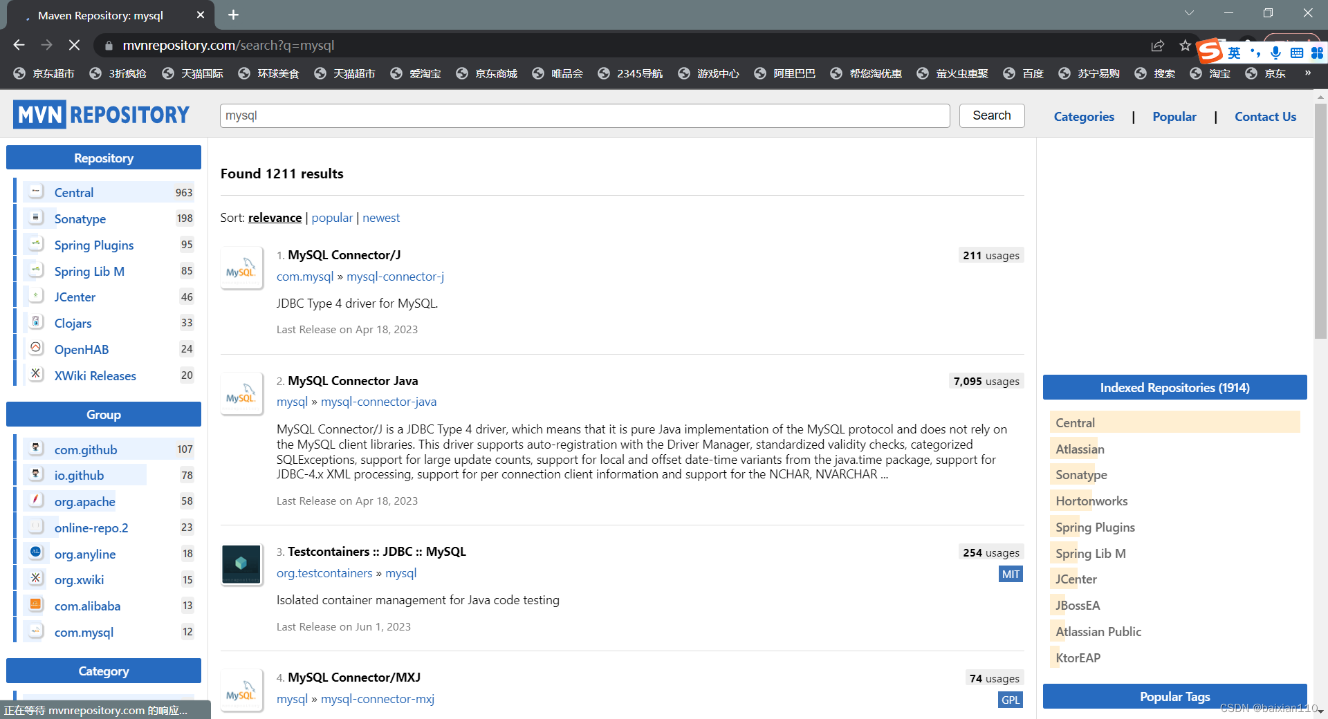Filter by Sonatype repository link
Viewport: 1328px width, 719px height.
coord(80,218)
